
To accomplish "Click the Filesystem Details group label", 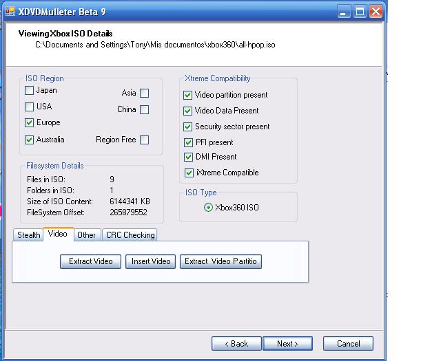I will [55, 166].
